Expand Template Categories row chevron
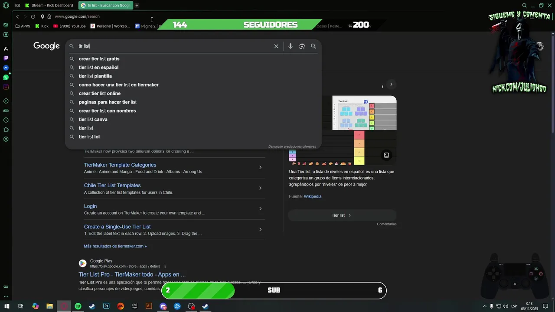The image size is (555, 312). (x=260, y=167)
